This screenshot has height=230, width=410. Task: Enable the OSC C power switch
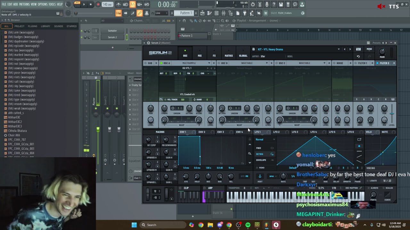coord(277,63)
